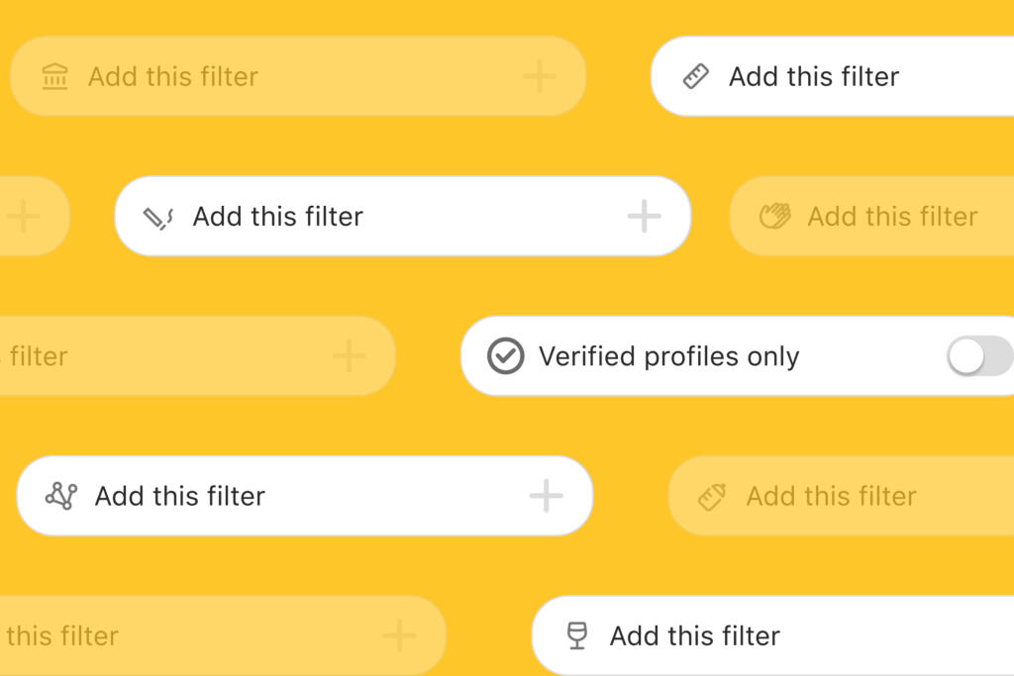This screenshot has width=1014, height=676.
Task: Click the plus on the museum filter pill
Action: [542, 76]
